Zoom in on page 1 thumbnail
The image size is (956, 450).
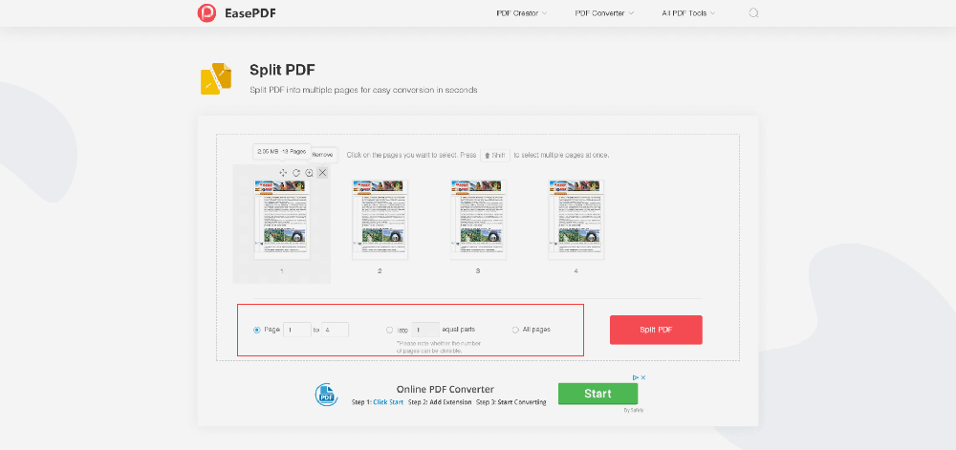click(309, 173)
